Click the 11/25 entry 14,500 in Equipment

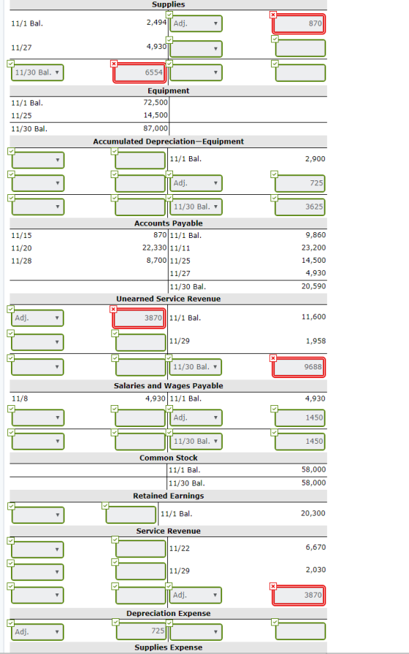(x=156, y=115)
